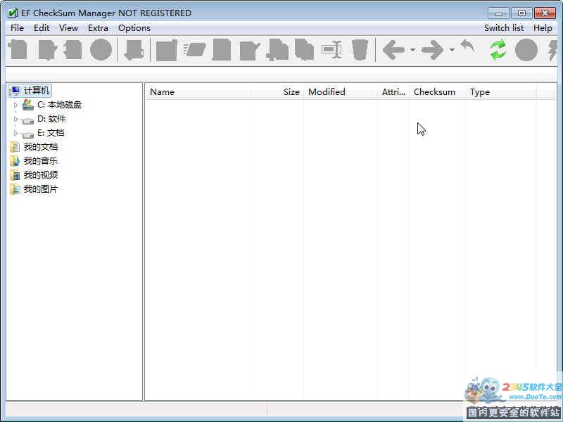Click the round icon before the import-arrow document
Viewport: 563px width, 422px height.
click(101, 50)
